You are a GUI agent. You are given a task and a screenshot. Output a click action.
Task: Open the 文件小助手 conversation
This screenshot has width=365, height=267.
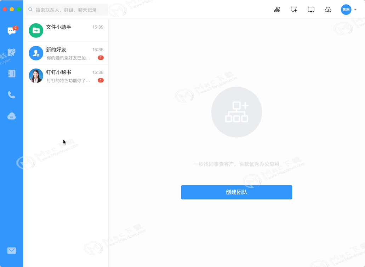click(66, 30)
